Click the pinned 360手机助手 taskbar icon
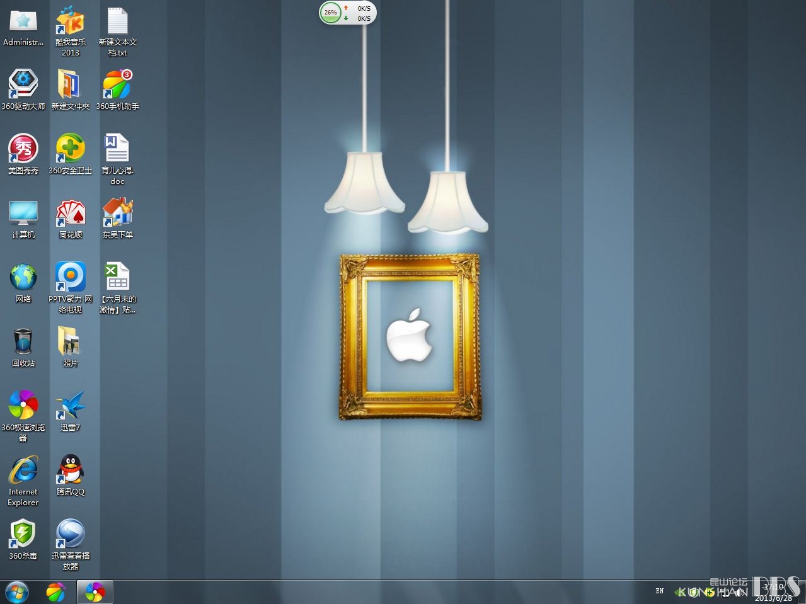806x604 pixels. (x=55, y=592)
